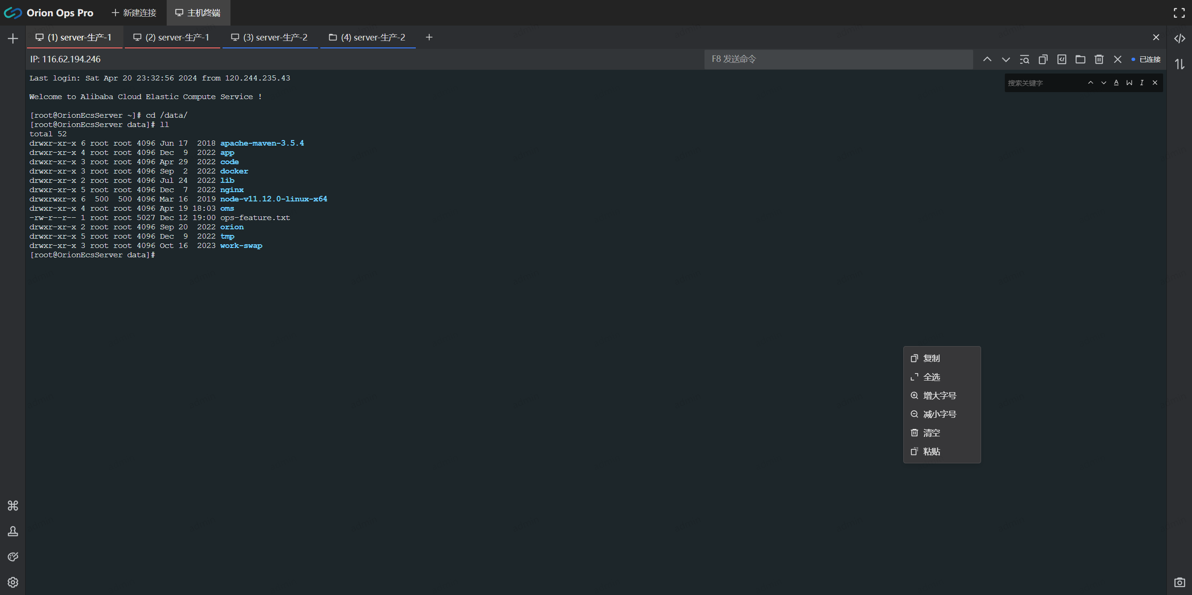Click the 新建连接 button
Viewport: 1192px width, 595px height.
pos(134,13)
